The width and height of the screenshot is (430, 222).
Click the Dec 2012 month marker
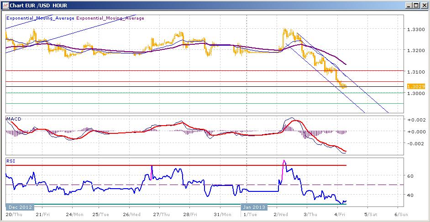pos(20,206)
